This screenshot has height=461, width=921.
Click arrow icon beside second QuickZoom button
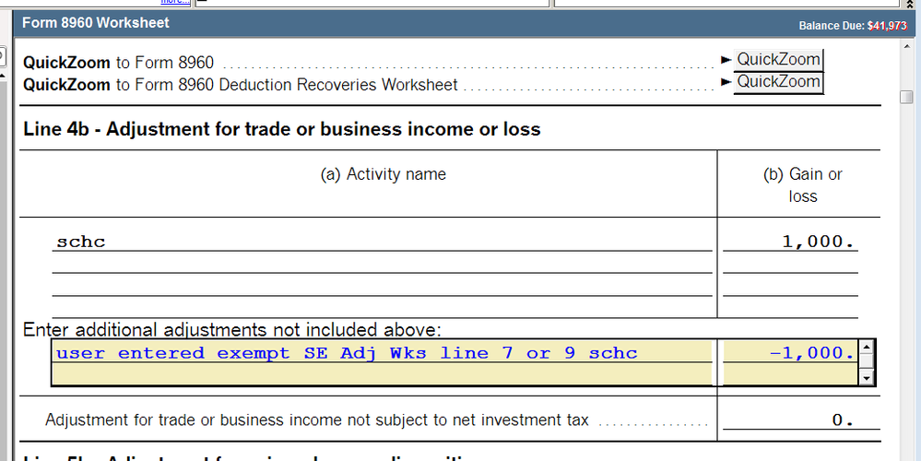click(x=726, y=82)
